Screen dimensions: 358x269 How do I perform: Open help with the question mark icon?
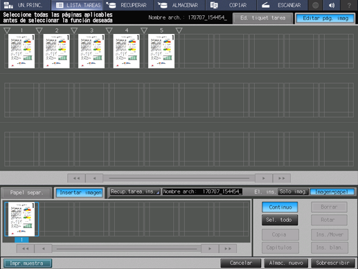pos(349,5)
